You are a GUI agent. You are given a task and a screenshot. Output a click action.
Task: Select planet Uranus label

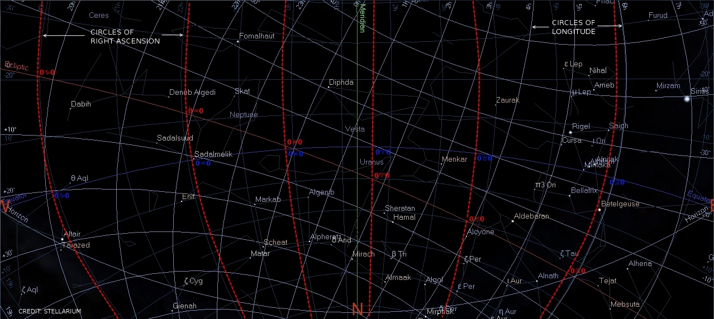[372, 162]
